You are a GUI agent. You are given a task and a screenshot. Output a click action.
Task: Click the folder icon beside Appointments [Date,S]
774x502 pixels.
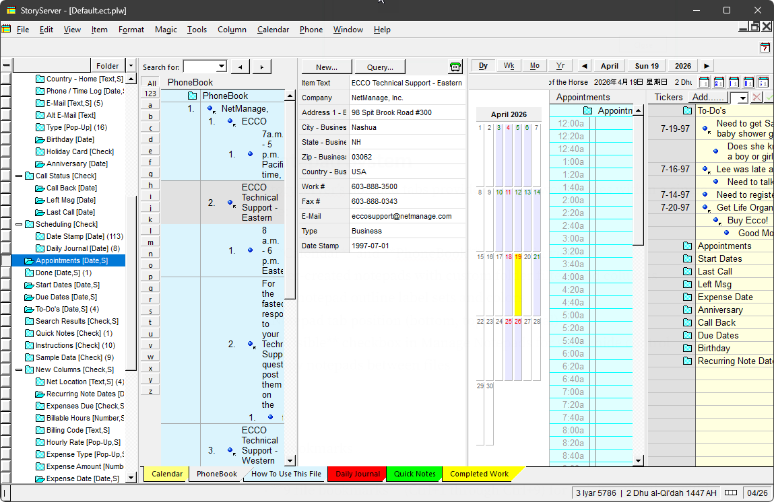(29, 261)
